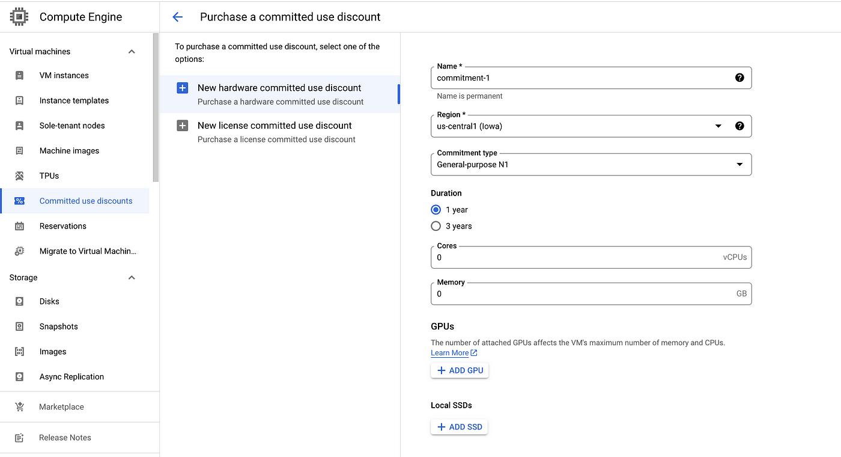This screenshot has width=841, height=457.
Task: Click the Marketplace cart icon
Action: coord(19,407)
